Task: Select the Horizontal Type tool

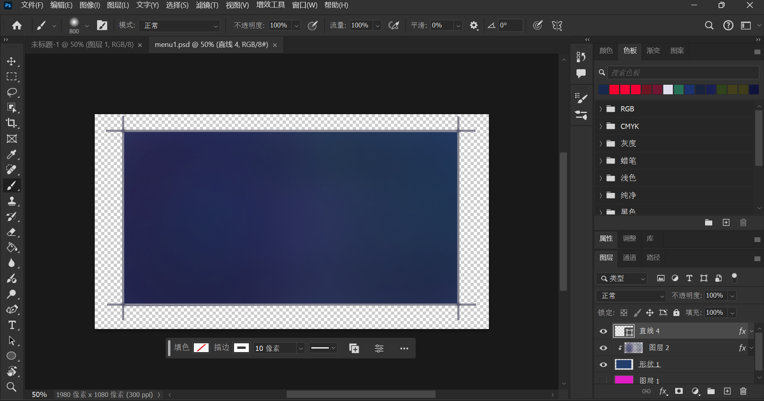Action: 12,325
